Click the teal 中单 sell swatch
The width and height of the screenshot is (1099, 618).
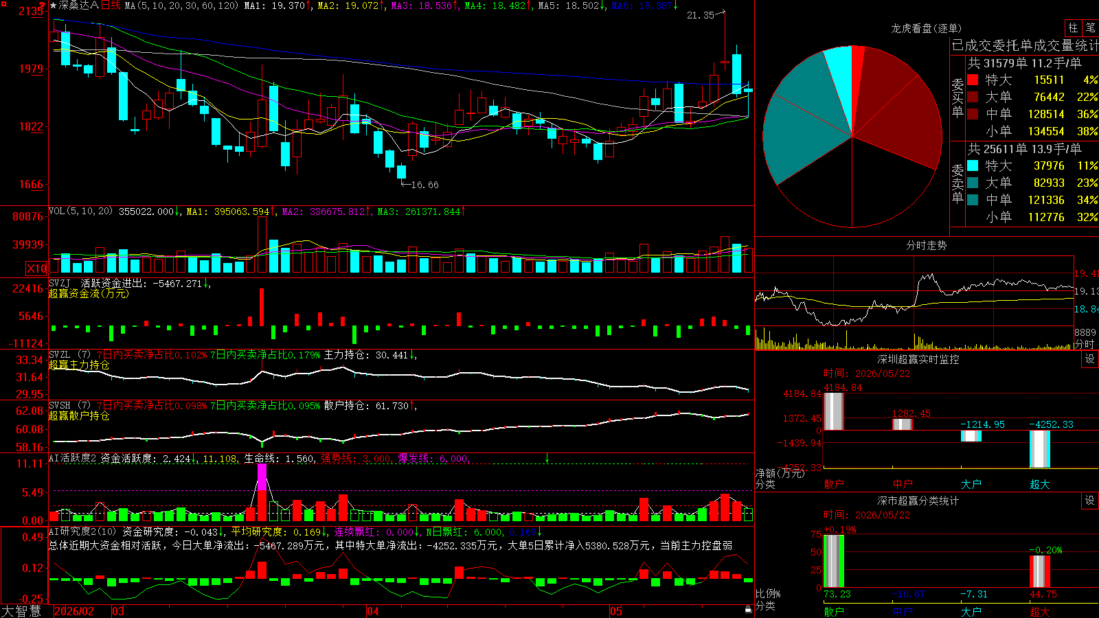[x=973, y=200]
